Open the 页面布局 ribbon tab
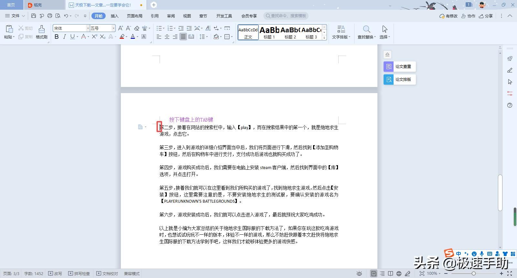517x278 pixels. [x=134, y=16]
